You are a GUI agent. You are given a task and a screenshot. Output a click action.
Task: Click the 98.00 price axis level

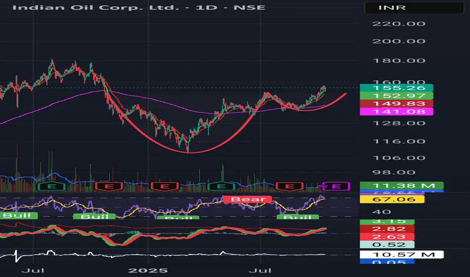click(394, 172)
